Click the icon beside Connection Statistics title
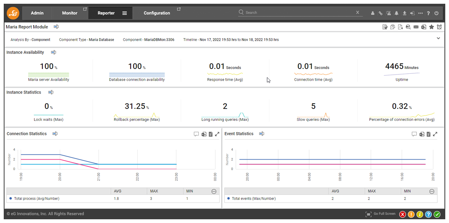The image size is (449, 223). [55, 134]
